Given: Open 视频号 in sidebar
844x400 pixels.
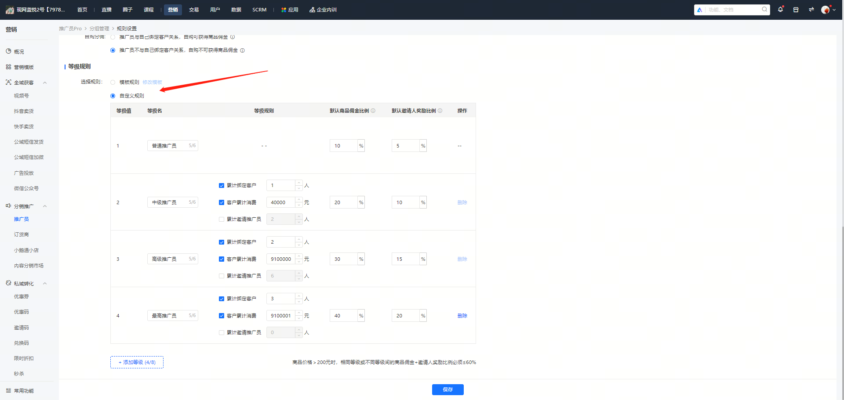Looking at the screenshot, I should [x=21, y=96].
